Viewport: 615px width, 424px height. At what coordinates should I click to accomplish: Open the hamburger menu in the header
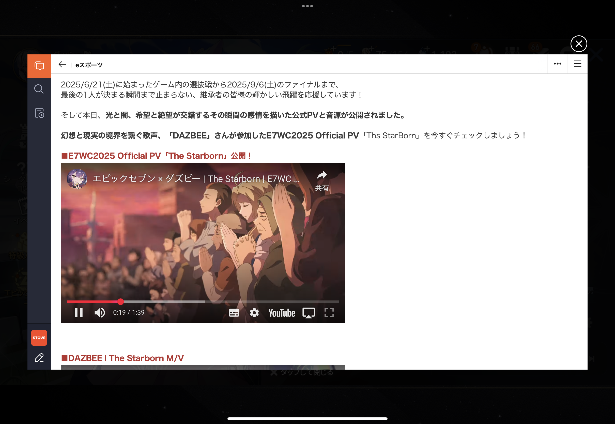click(x=578, y=64)
